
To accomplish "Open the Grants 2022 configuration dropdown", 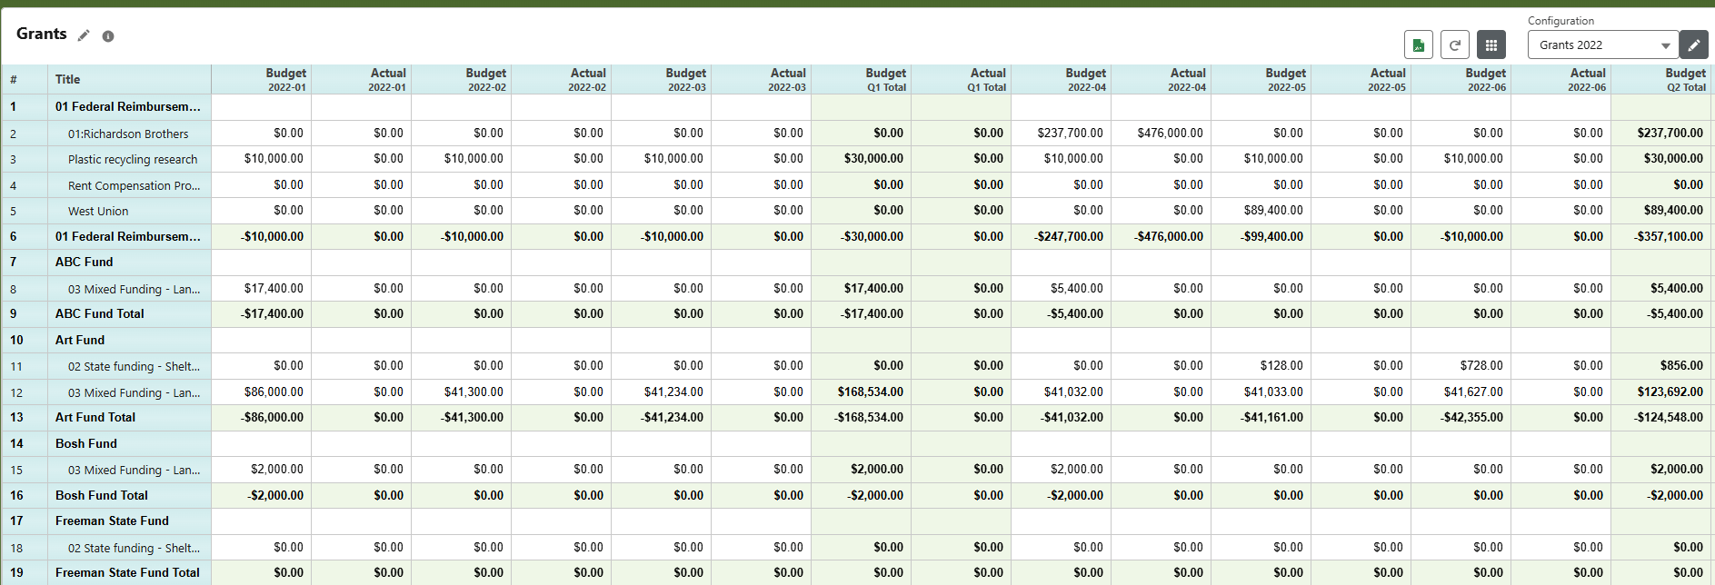I will pyautogui.click(x=1603, y=45).
